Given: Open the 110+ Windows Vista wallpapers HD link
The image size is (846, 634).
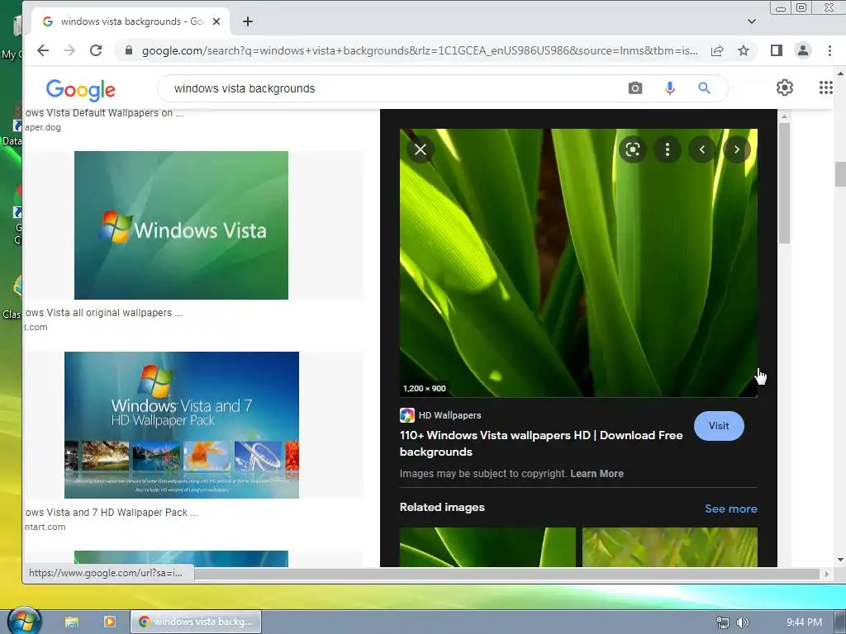Looking at the screenshot, I should [x=541, y=443].
